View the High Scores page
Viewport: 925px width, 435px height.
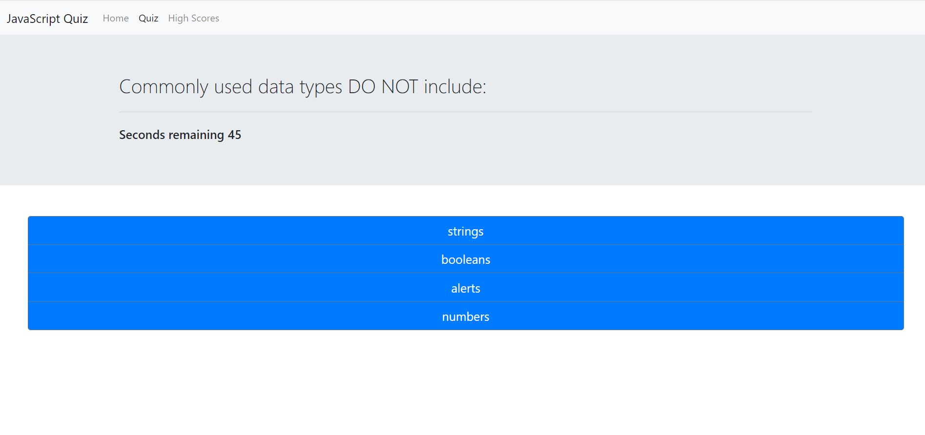(x=193, y=18)
